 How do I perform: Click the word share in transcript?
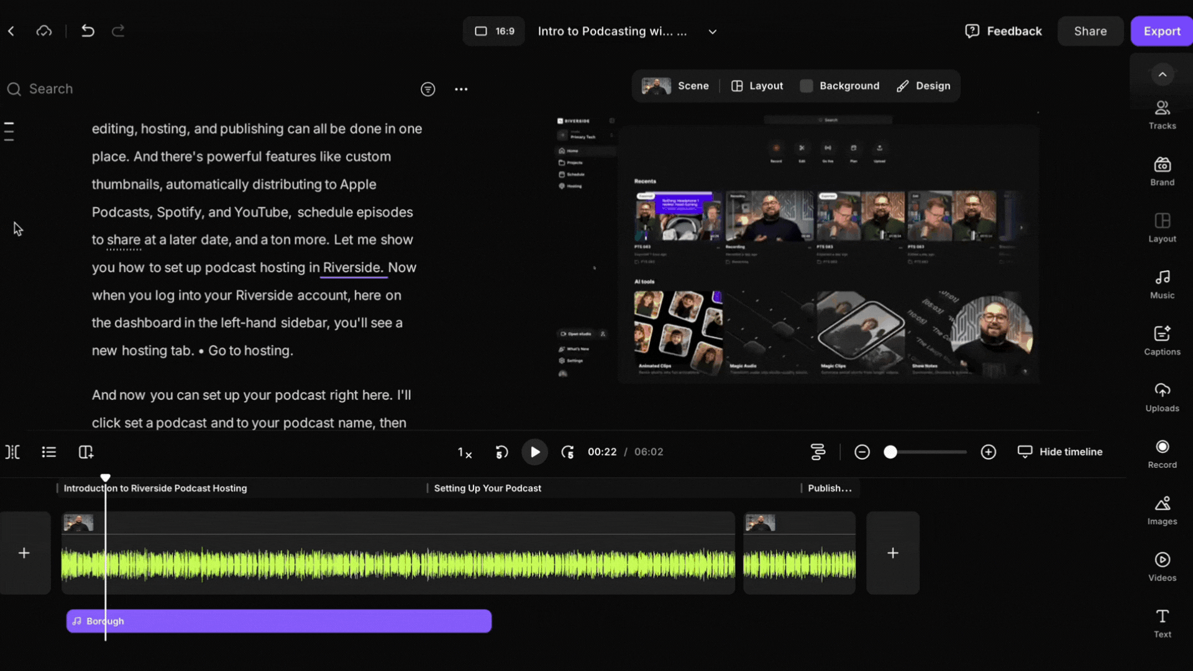[x=124, y=240]
